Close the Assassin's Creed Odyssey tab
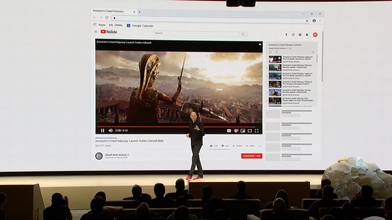This screenshot has height=220, width=392. point(134,12)
